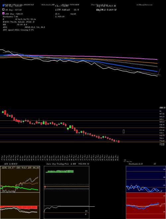Click the 967.76 price axis label
166x219 pixels.
pos(162,114)
